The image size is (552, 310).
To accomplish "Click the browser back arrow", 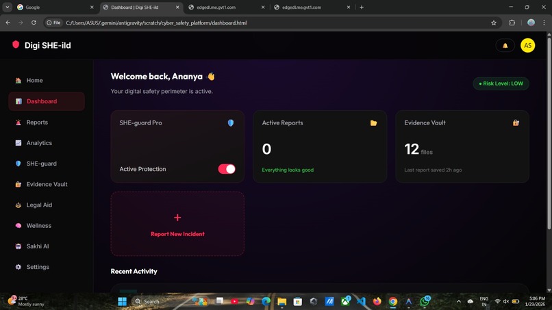I will coord(8,23).
